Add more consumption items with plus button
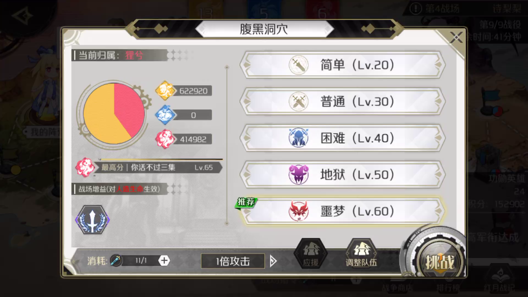Image resolution: width=528 pixels, height=297 pixels. [164, 260]
